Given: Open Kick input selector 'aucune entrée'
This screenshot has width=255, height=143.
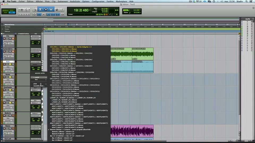Looking at the screenshot, I should click(36, 62).
